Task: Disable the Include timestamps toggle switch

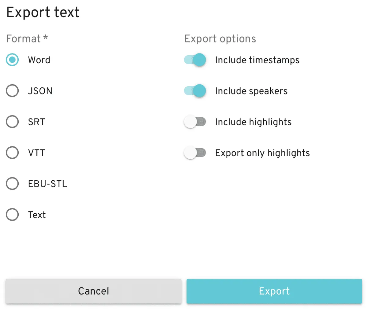Action: pyautogui.click(x=195, y=60)
